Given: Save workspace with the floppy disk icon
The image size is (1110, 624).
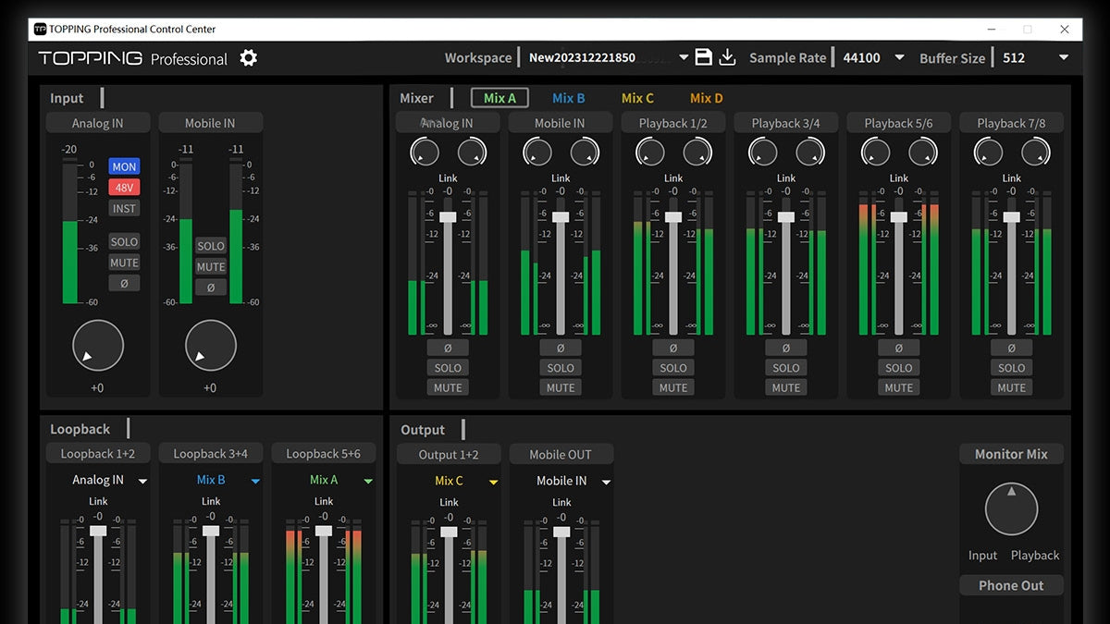Looking at the screenshot, I should [703, 57].
